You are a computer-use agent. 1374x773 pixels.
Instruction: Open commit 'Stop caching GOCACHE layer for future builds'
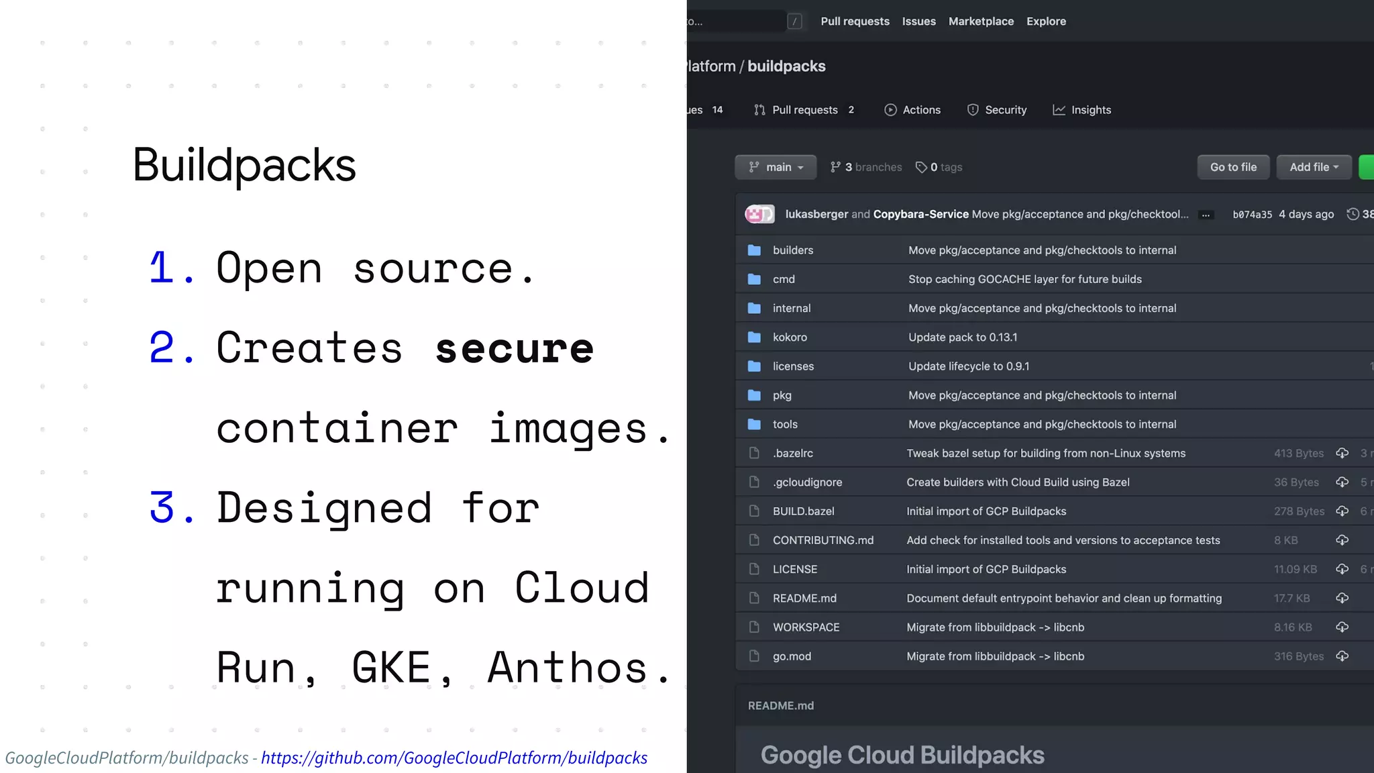[x=1024, y=279]
